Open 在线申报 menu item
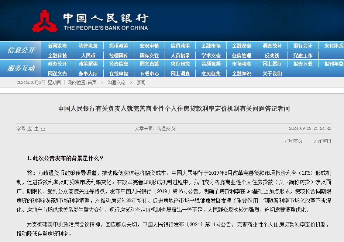344x242 pixels. pyautogui.click(x=119, y=74)
